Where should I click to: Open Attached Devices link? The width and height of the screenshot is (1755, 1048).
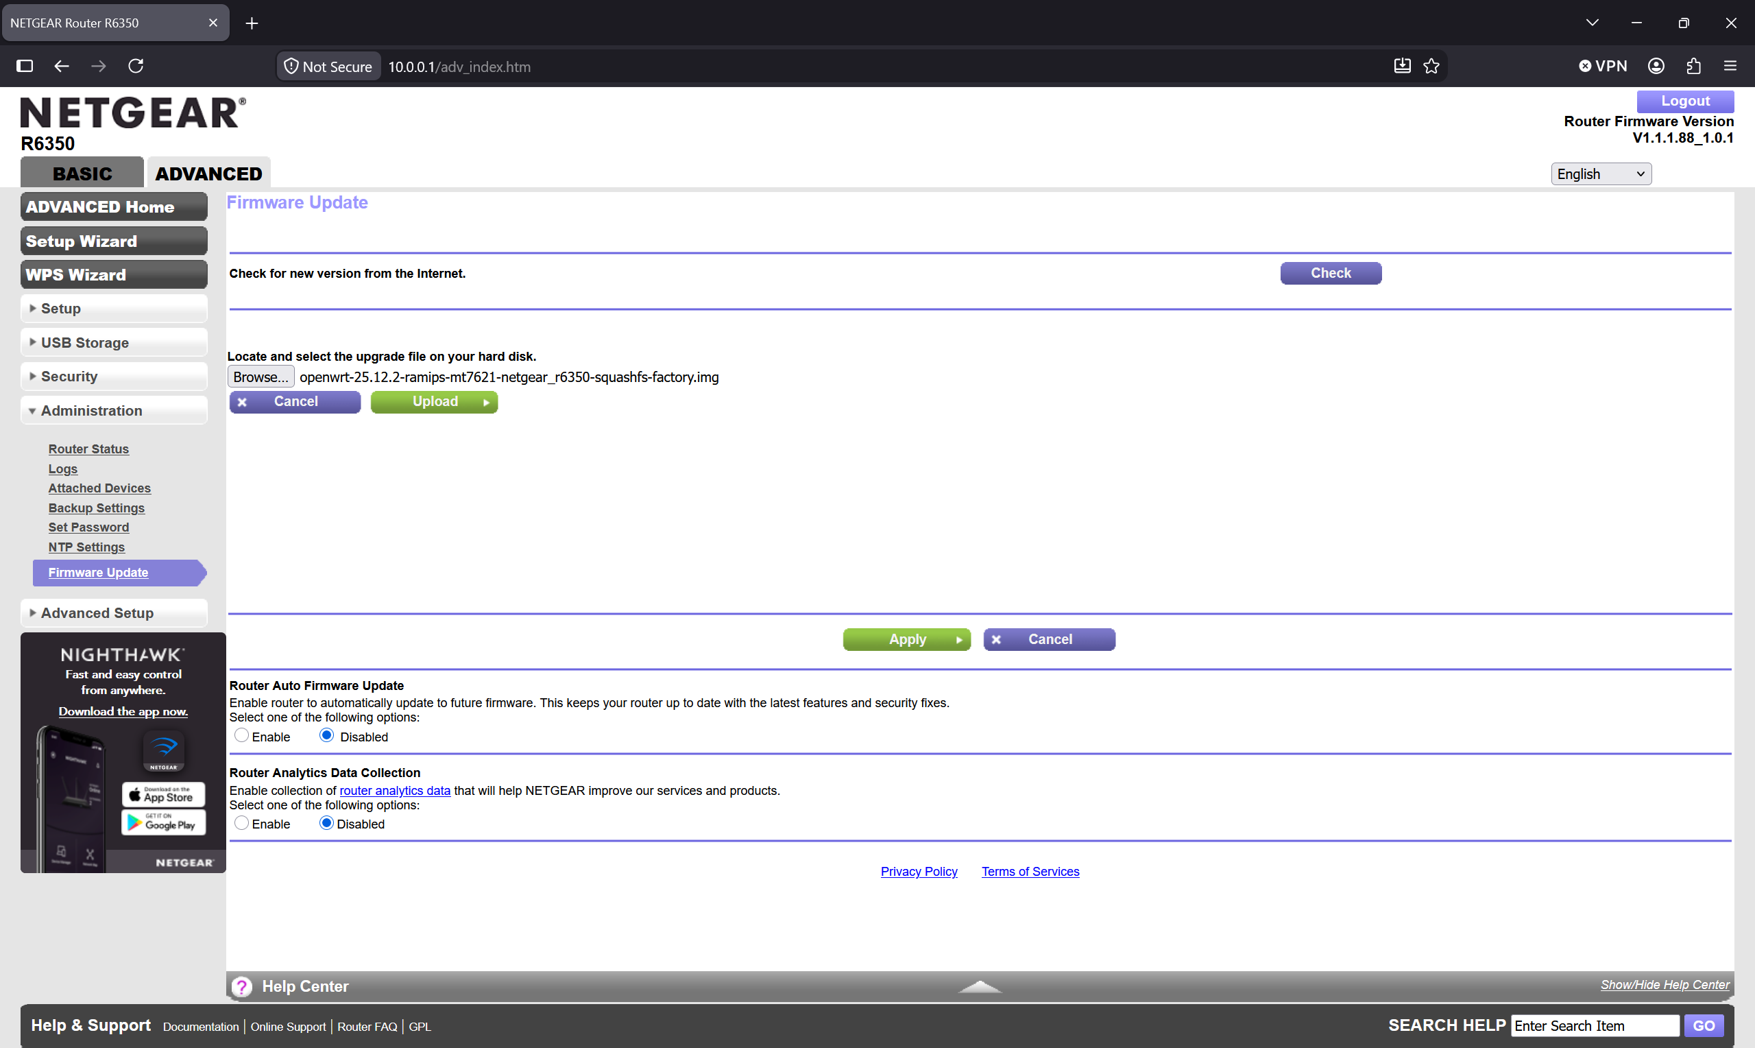point(99,488)
